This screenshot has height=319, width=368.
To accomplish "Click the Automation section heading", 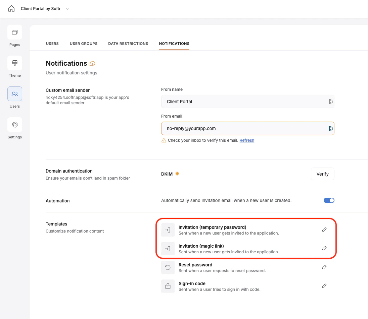I will click(57, 201).
